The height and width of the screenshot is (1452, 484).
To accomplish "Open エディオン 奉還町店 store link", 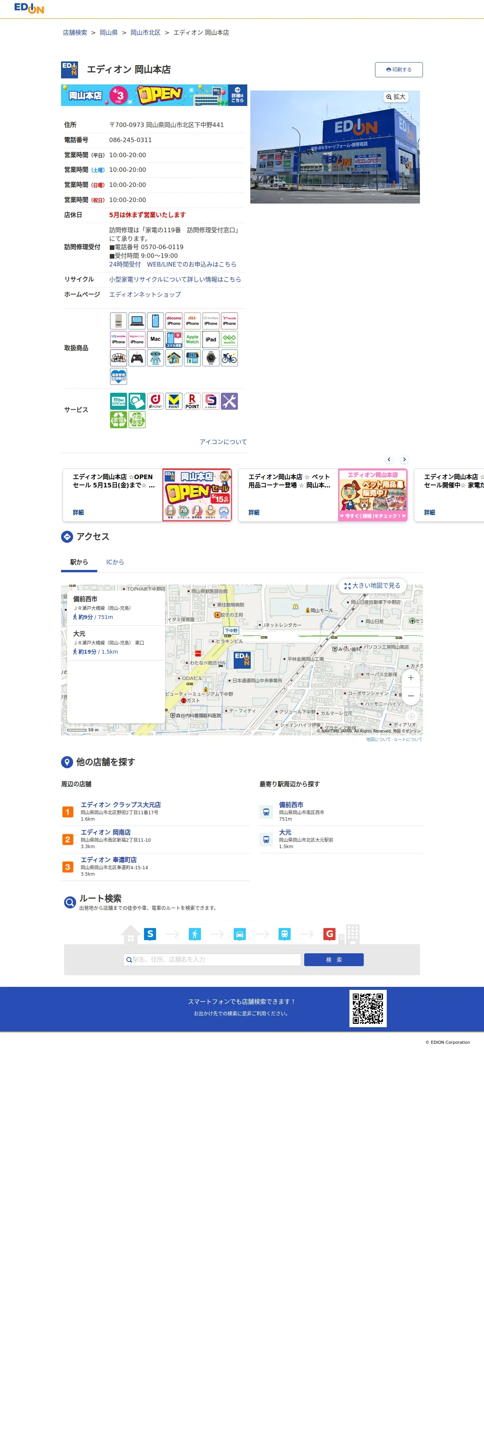I will pyautogui.click(x=108, y=859).
